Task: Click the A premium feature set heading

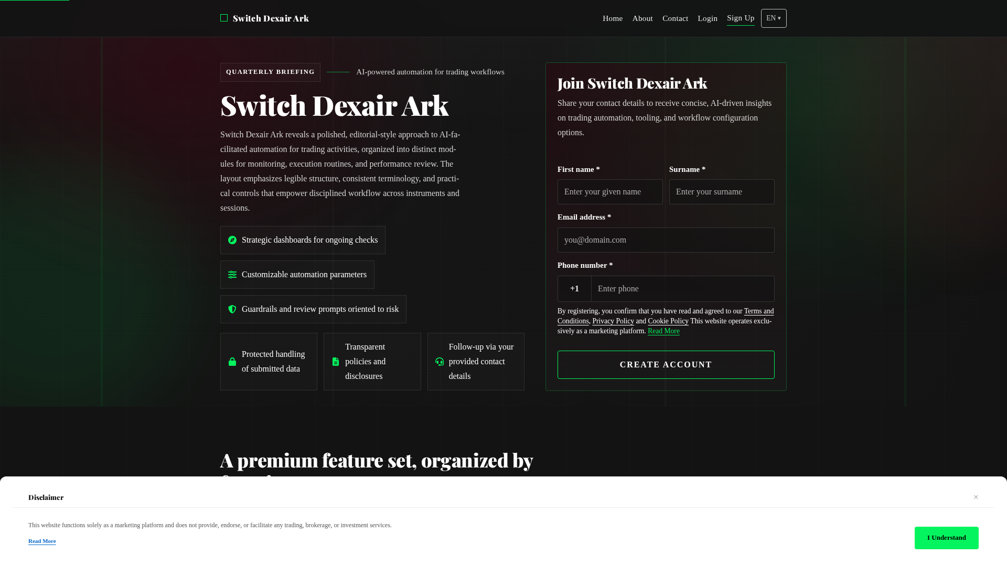Action: tap(377, 461)
